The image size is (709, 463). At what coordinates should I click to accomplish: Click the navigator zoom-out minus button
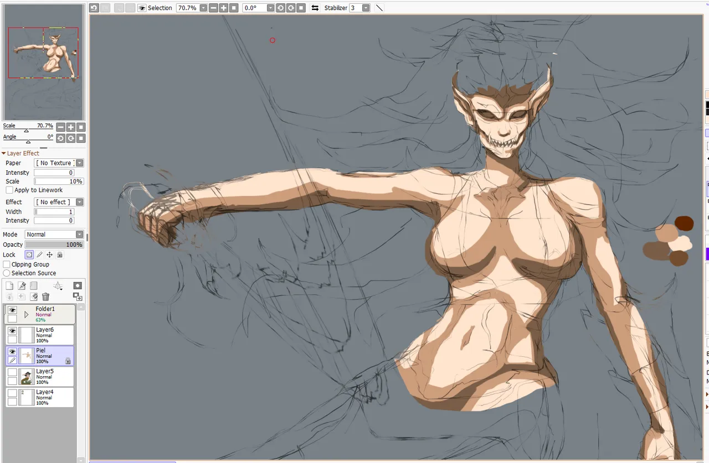click(x=61, y=127)
